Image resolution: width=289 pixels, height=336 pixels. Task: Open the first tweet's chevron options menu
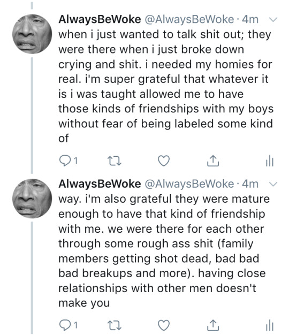[x=273, y=19]
